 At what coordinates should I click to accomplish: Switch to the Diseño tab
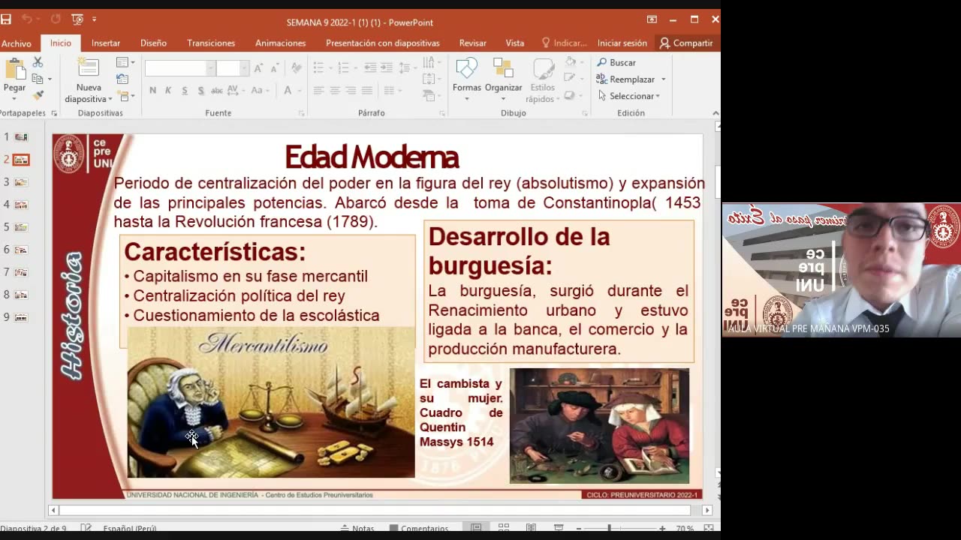point(153,43)
